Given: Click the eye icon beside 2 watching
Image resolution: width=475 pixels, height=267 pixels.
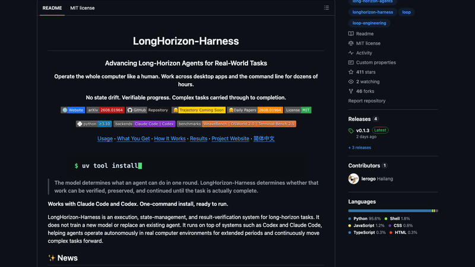Looking at the screenshot, I should click(x=351, y=81).
